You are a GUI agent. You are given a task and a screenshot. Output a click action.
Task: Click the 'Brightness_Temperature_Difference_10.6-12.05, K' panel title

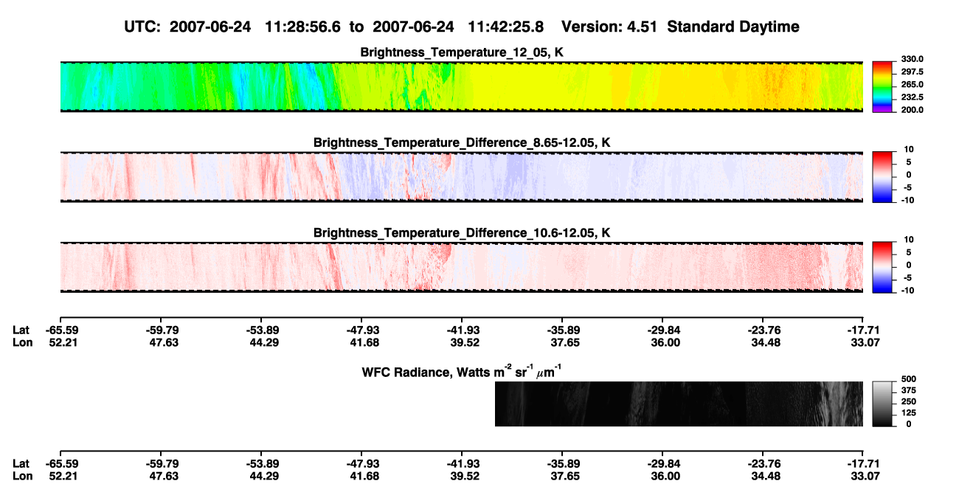coord(462,233)
